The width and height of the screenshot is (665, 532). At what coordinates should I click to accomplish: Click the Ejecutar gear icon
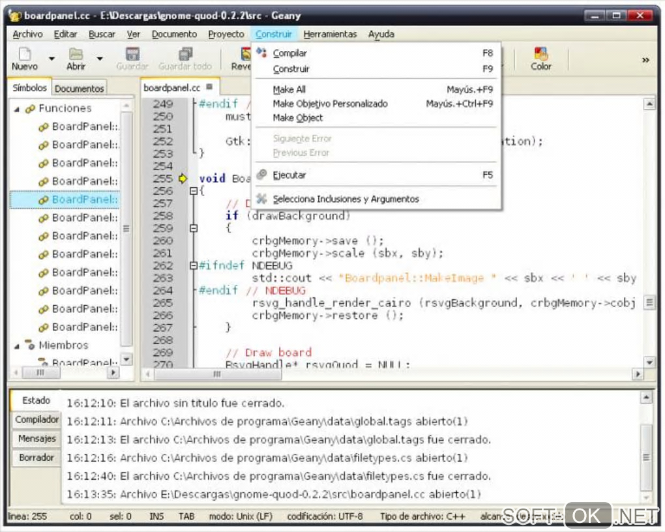coord(262,174)
